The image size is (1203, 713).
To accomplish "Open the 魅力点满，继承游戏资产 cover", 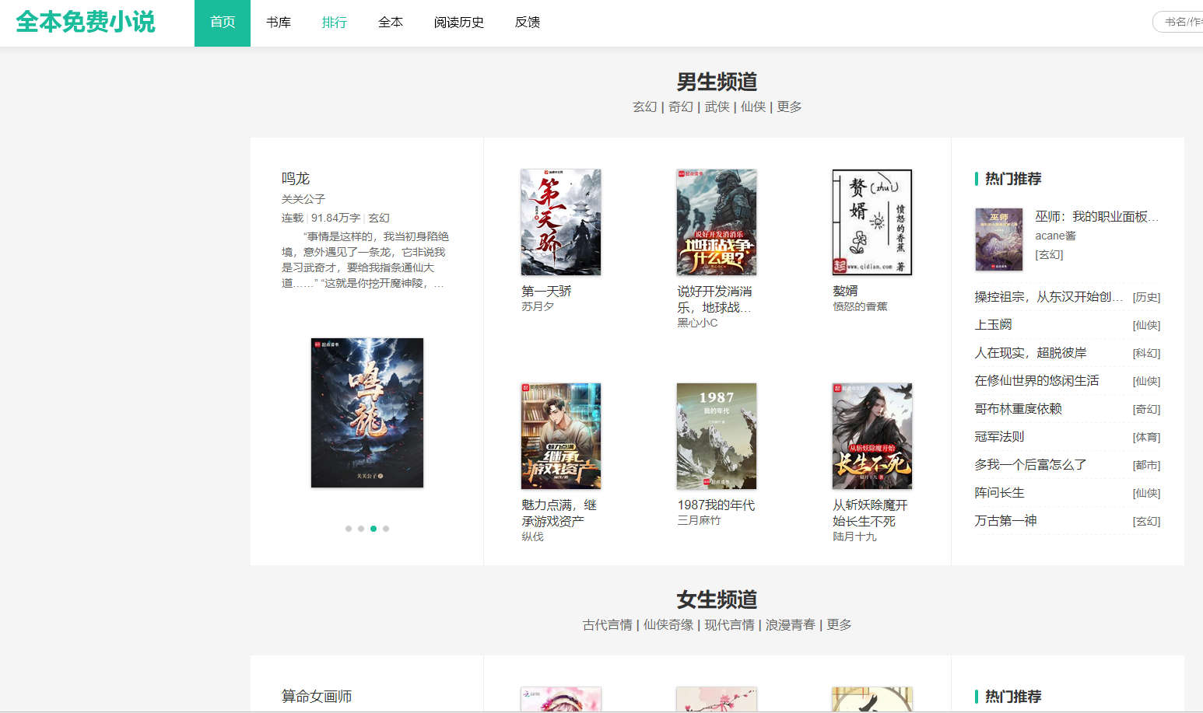I will [561, 436].
